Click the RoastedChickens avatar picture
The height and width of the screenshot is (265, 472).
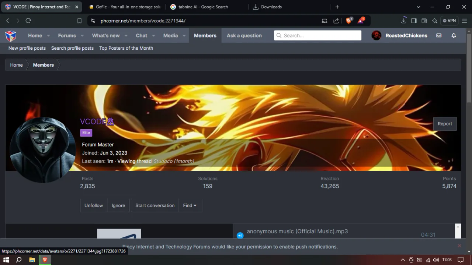pyautogui.click(x=376, y=36)
